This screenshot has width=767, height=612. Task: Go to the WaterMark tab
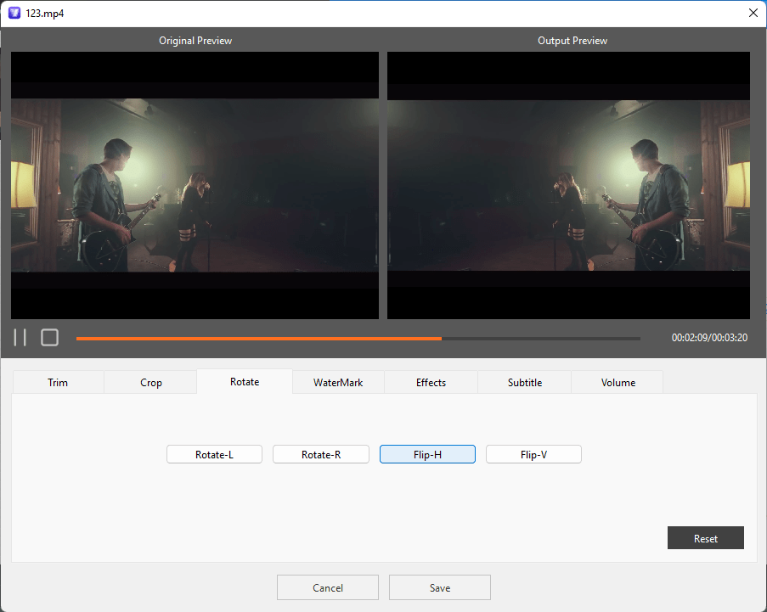click(x=338, y=382)
